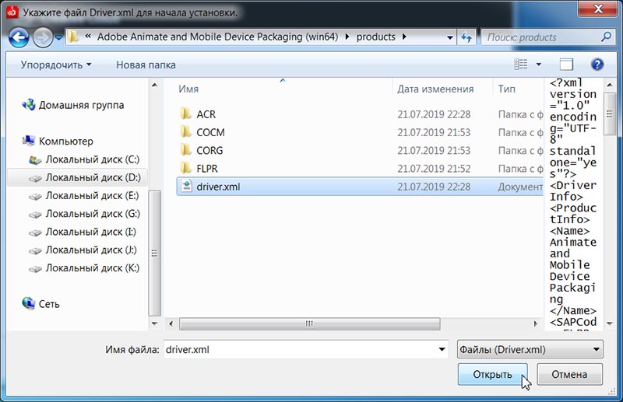Sort by 'Дата изменения' column header

pos(435,89)
